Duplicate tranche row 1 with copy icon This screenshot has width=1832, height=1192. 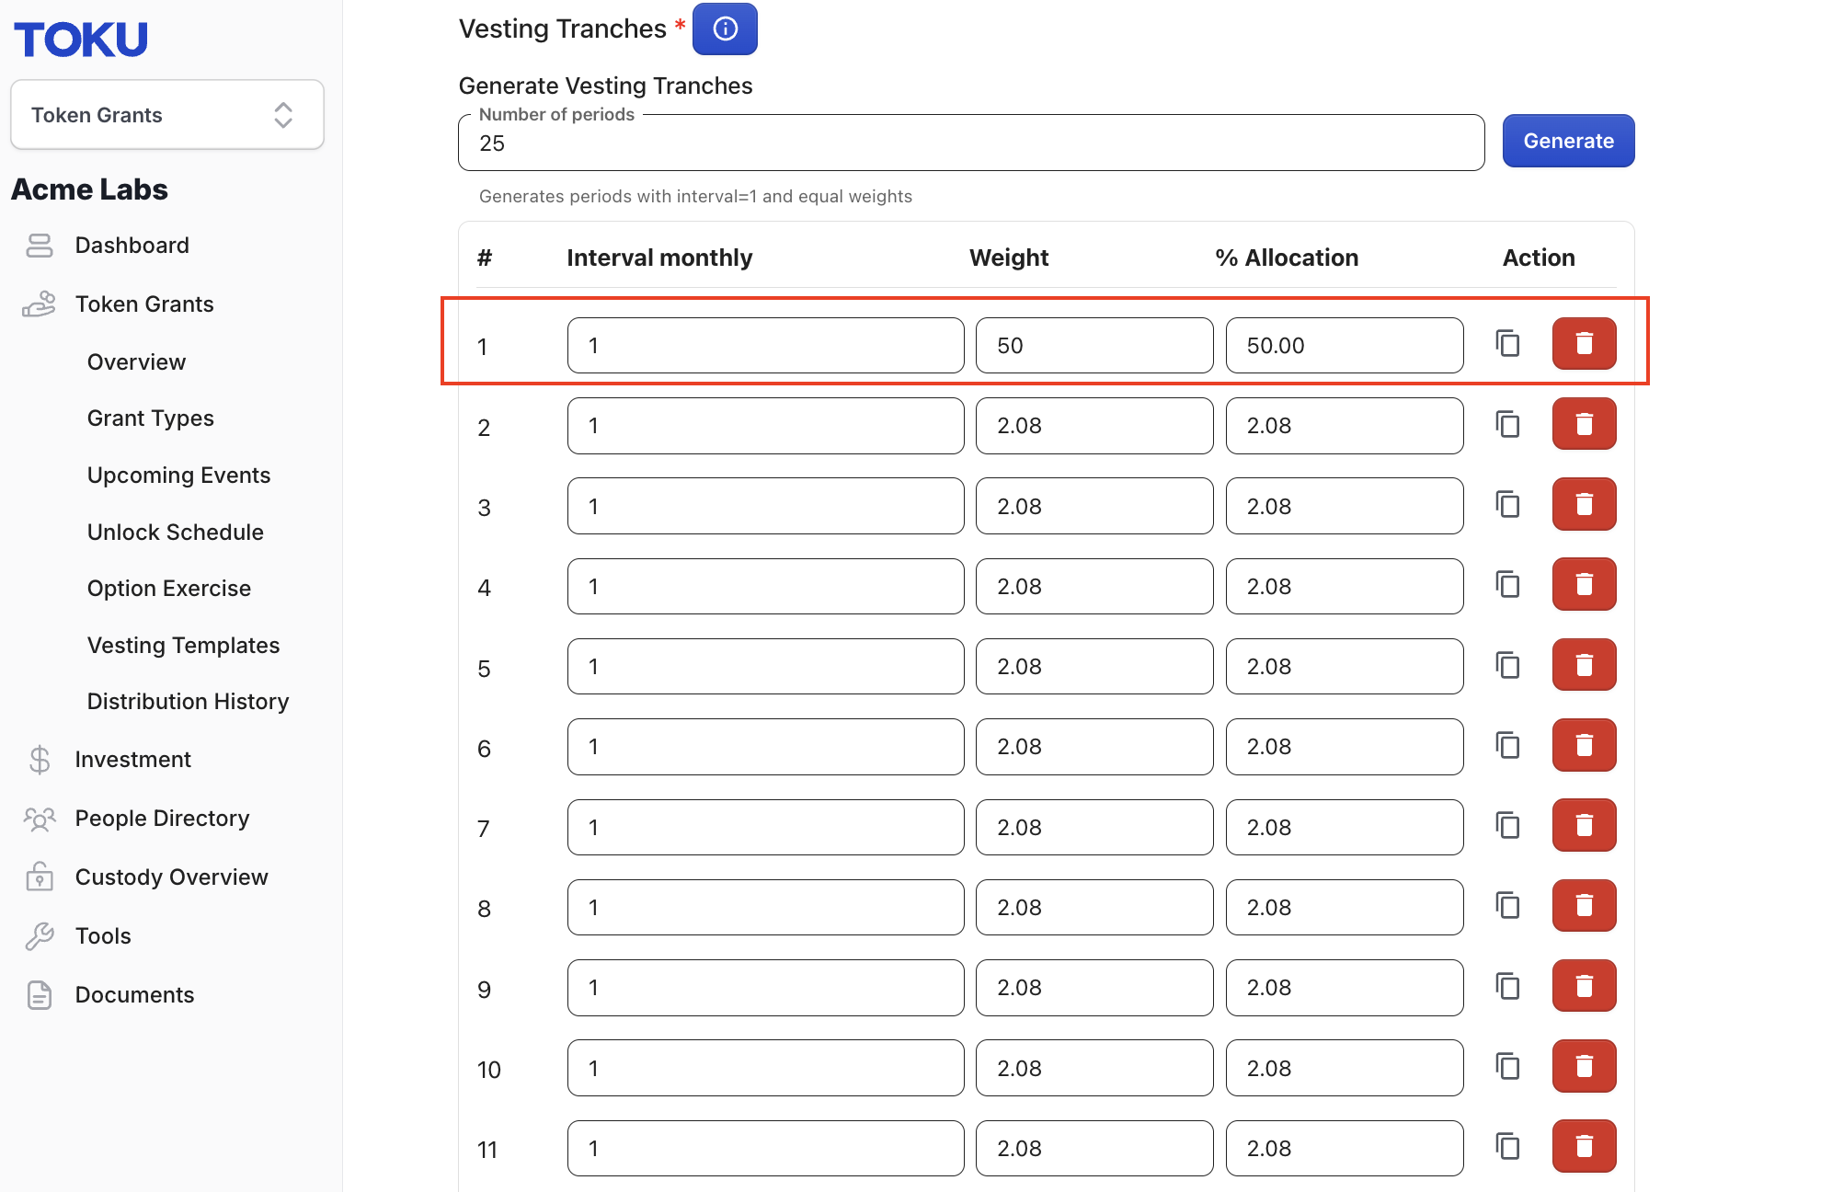[x=1507, y=344]
